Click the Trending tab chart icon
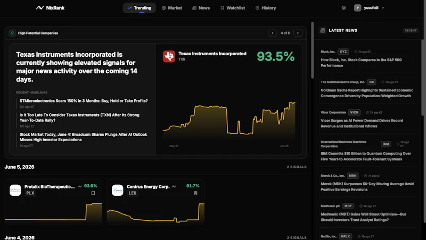 click(x=129, y=8)
